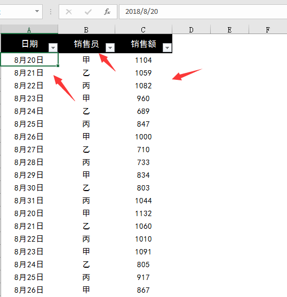Select the 8月27日 date cell
287x297 pixels.
[x=29, y=150]
